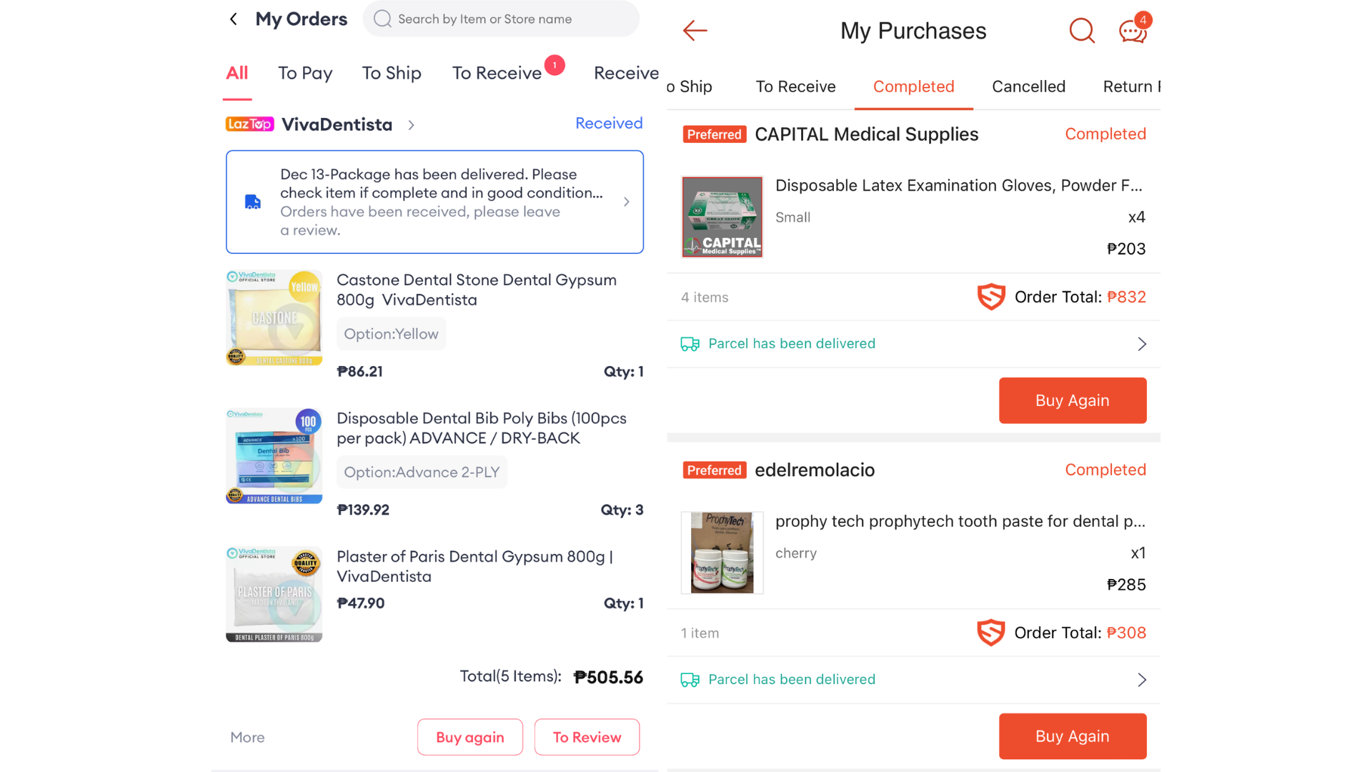This screenshot has width=1372, height=772.
Task: Open VivaDentista store via chevron
Action: point(412,125)
